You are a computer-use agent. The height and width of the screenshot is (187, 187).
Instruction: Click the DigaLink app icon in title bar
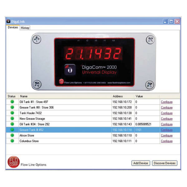[8, 21]
